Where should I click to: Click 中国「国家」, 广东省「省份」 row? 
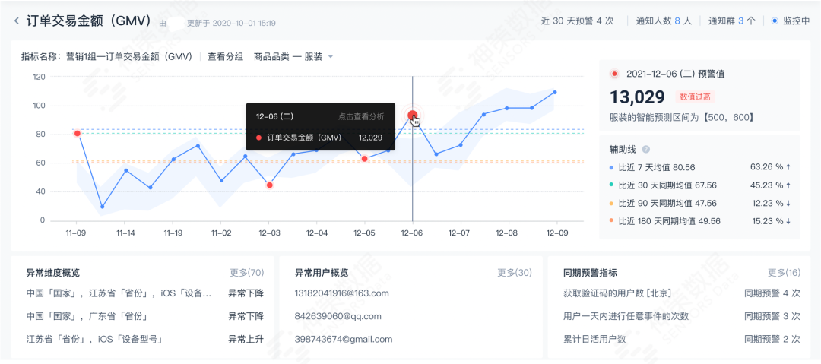145,316
